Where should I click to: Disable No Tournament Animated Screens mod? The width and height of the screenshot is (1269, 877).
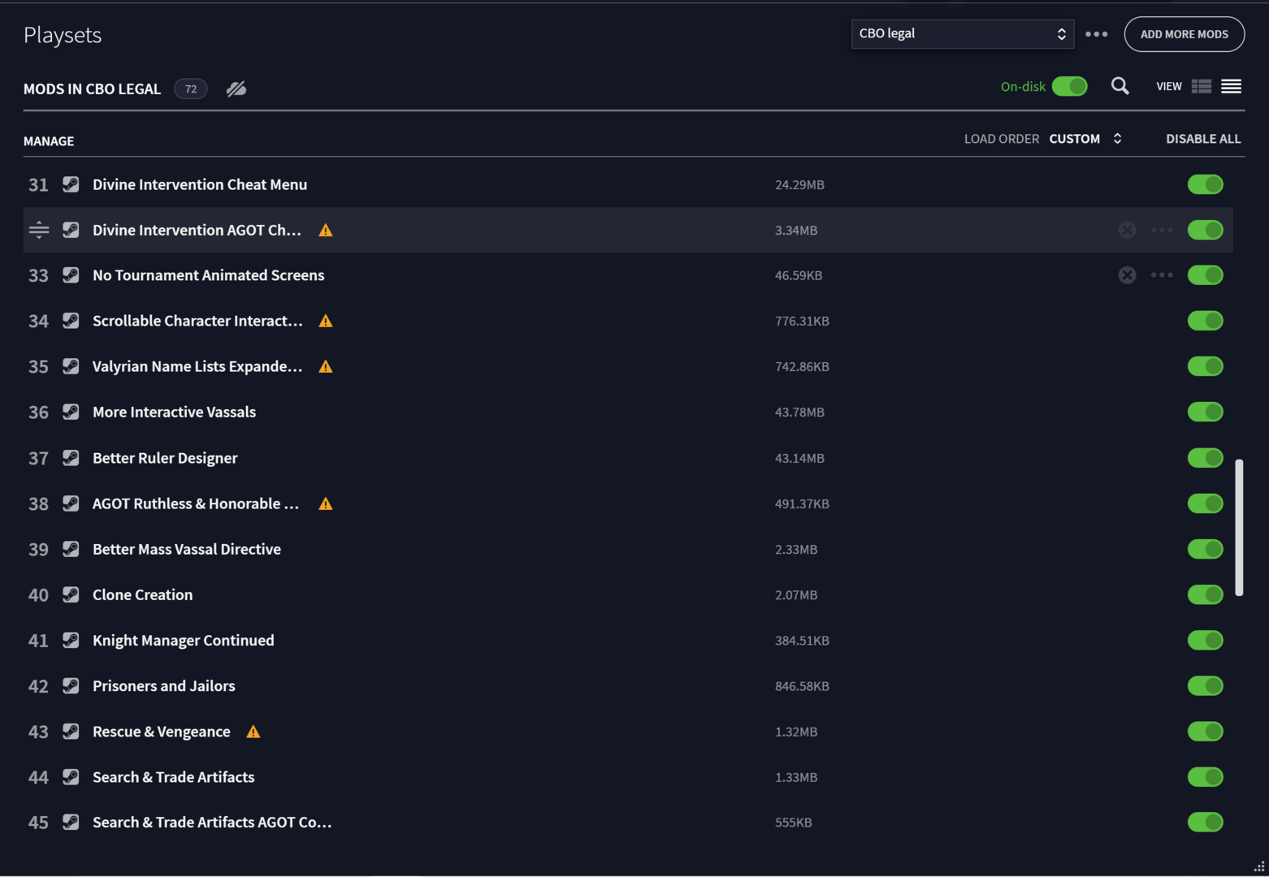1205,275
